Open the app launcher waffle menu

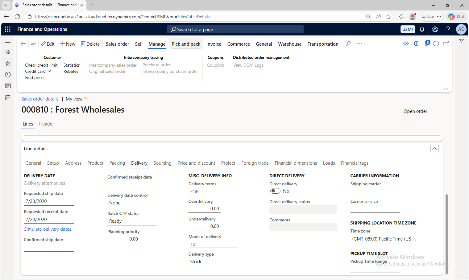pos(8,29)
